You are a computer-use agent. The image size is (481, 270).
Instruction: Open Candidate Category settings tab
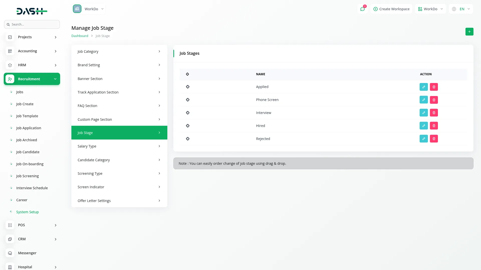pos(119,160)
